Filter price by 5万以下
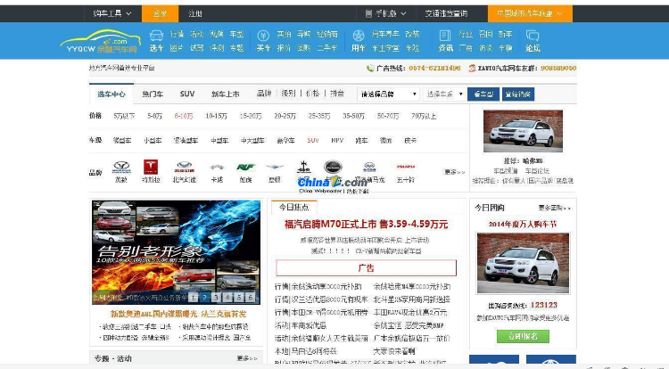Image resolution: width=669 pixels, height=369 pixels. click(124, 116)
